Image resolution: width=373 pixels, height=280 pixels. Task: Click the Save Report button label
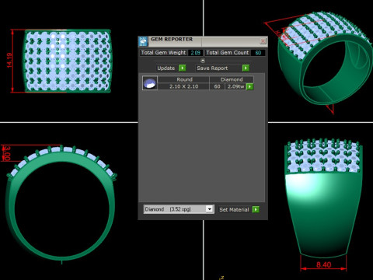click(212, 68)
